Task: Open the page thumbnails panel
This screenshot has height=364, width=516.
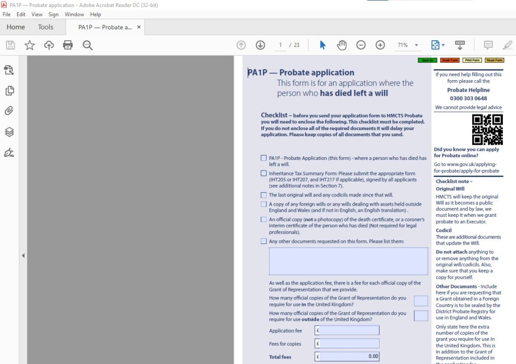Action: pyautogui.click(x=10, y=91)
